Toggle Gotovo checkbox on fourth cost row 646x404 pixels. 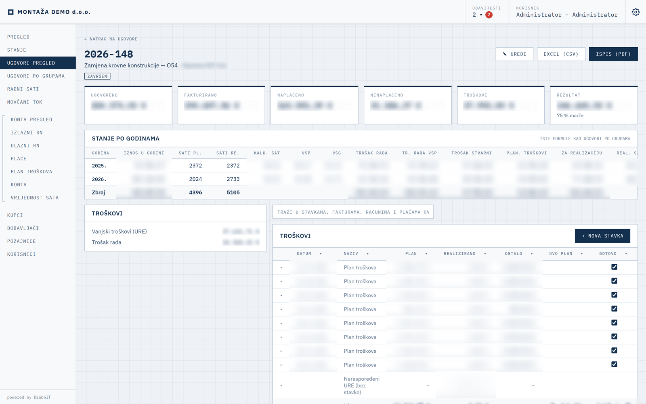coord(615,309)
